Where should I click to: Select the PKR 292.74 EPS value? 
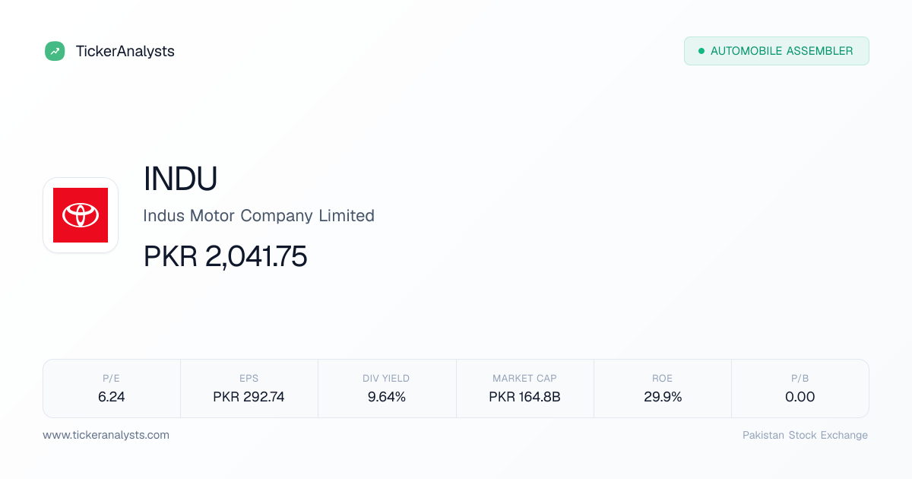(249, 397)
